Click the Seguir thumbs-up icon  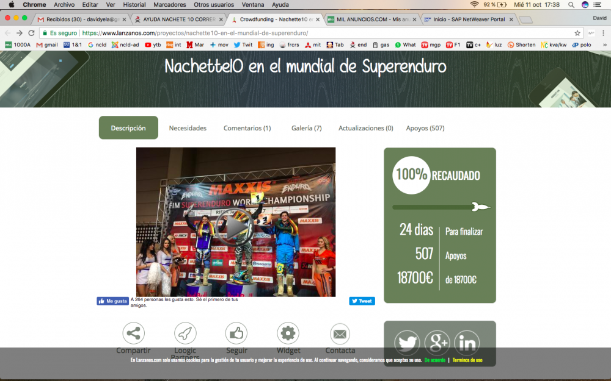point(236,333)
